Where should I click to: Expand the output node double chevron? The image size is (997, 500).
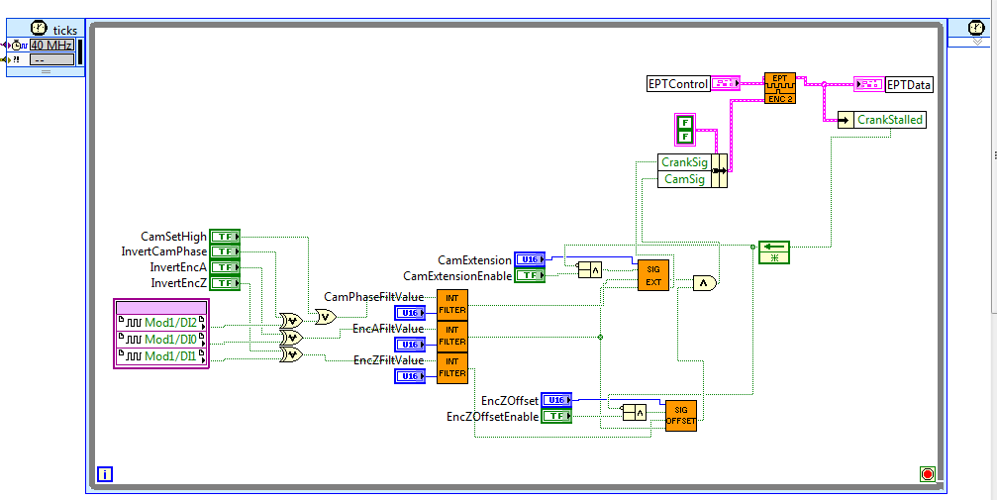tap(978, 42)
